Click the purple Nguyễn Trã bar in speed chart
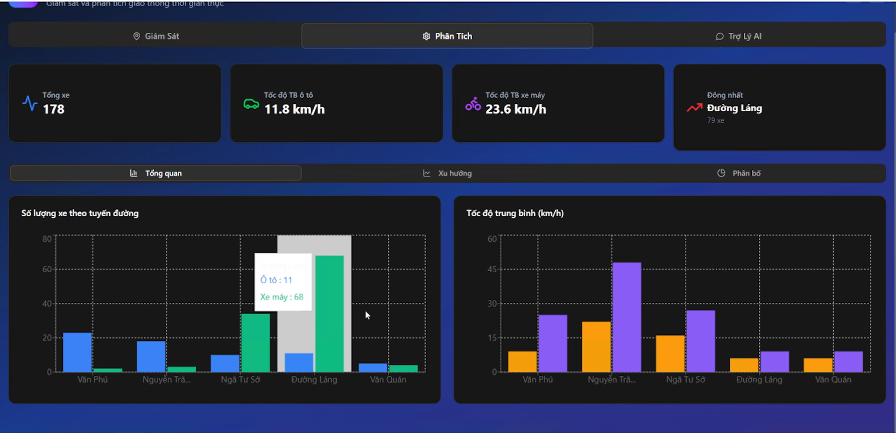896x433 pixels. click(x=627, y=317)
